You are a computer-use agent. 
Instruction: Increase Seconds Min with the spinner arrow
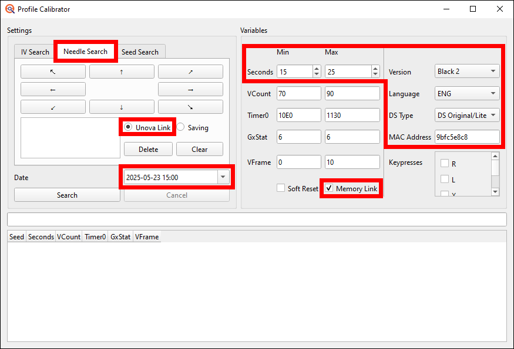(x=316, y=69)
